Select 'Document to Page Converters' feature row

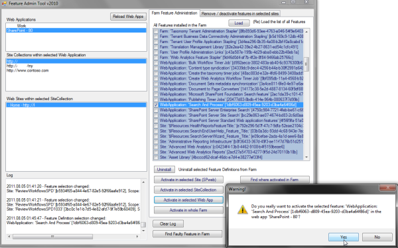(x=231, y=89)
